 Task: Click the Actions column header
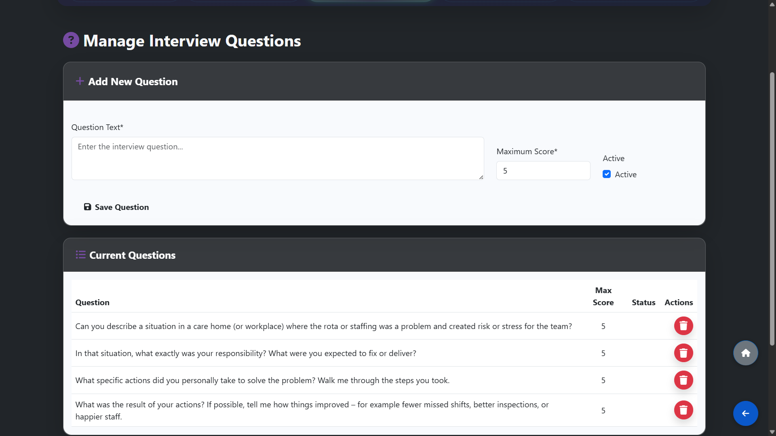(x=679, y=302)
